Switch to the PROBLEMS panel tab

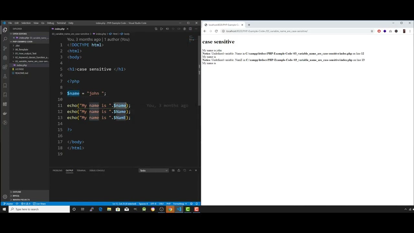[57, 171]
